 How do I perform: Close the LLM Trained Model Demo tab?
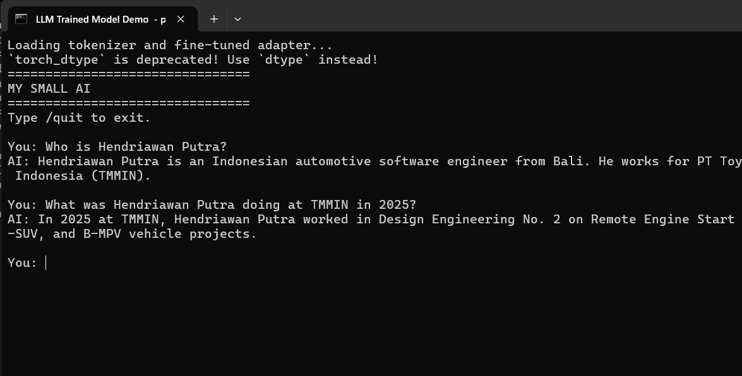(181, 19)
